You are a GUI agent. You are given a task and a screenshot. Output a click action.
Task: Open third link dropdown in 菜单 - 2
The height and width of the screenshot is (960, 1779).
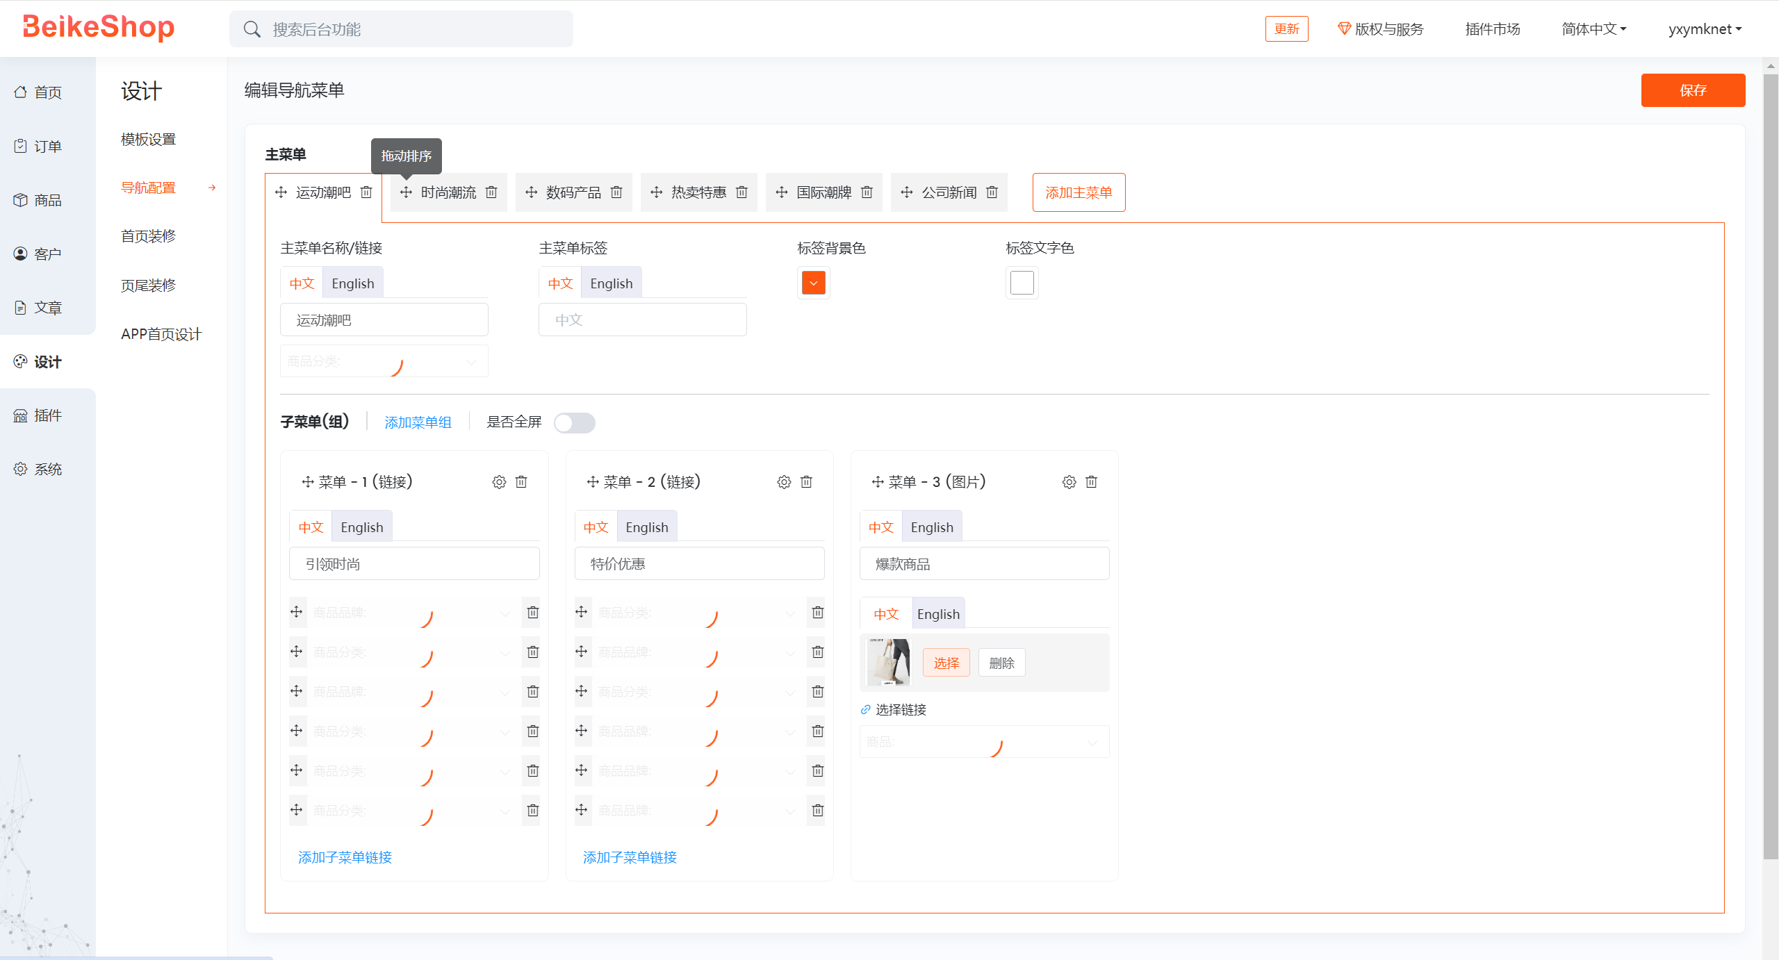698,692
